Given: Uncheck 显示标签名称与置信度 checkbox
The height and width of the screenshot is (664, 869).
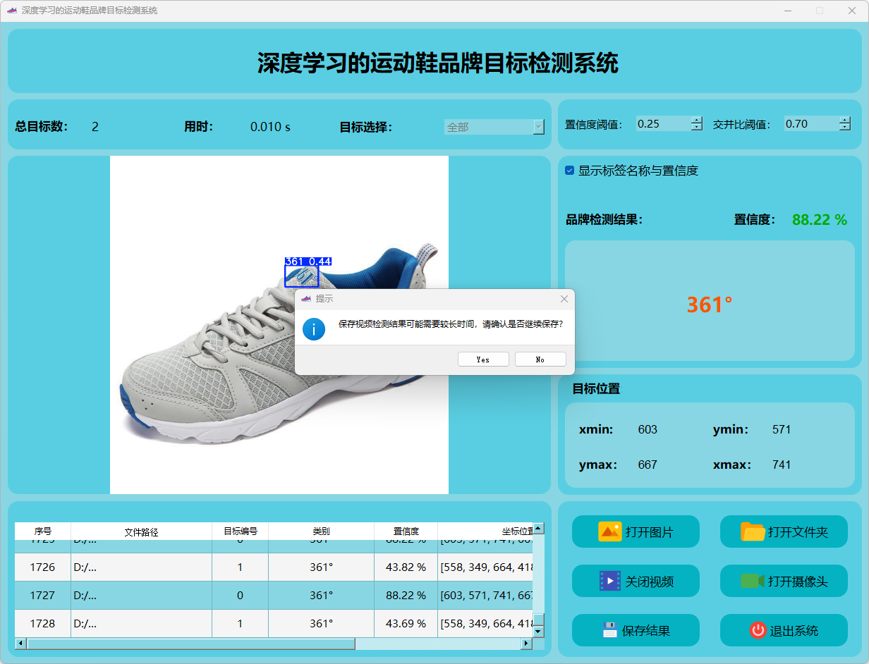Looking at the screenshot, I should pos(570,171).
